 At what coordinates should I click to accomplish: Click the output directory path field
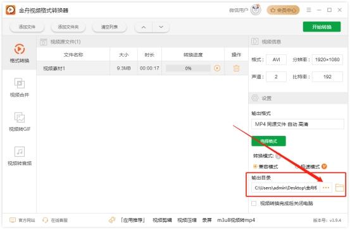click(x=285, y=188)
